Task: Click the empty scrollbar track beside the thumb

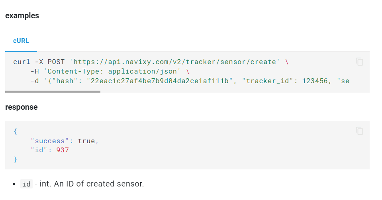Action: tap(235, 92)
